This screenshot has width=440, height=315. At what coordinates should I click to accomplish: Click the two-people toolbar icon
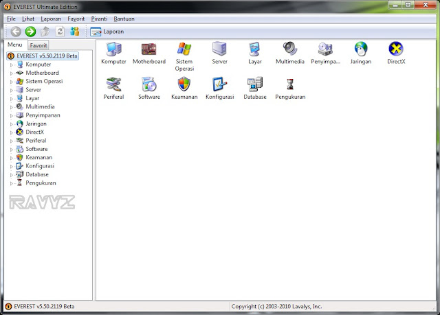click(74, 32)
